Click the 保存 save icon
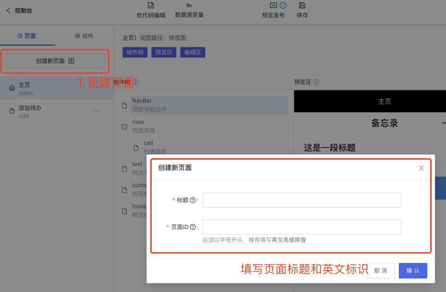 [302, 5]
